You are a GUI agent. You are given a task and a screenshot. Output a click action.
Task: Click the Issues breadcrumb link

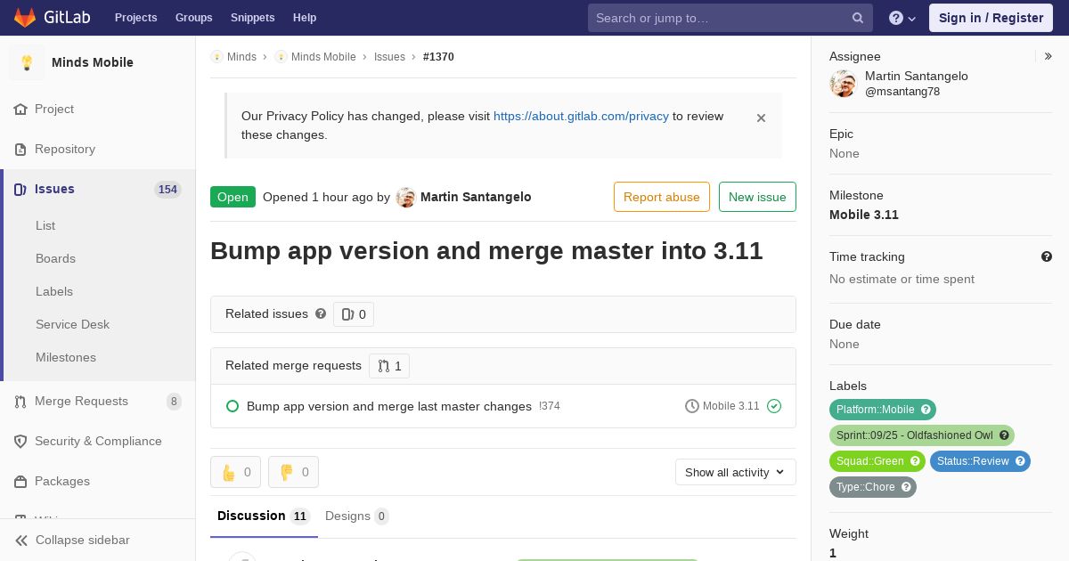coord(389,57)
